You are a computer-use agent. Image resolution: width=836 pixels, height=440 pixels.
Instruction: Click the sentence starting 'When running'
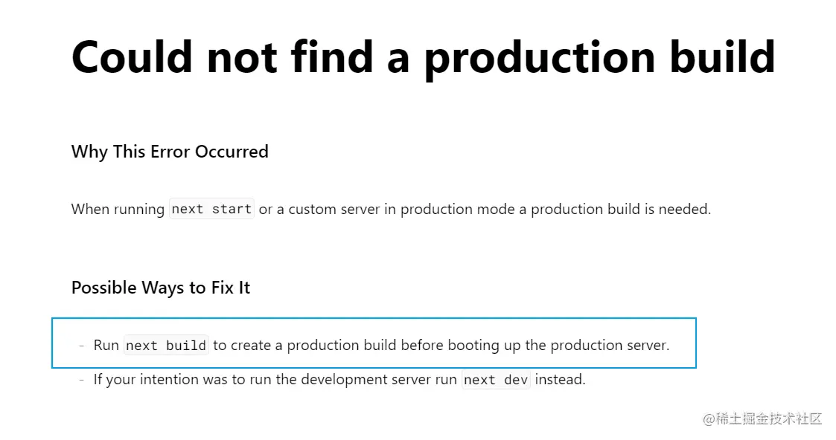(391, 209)
